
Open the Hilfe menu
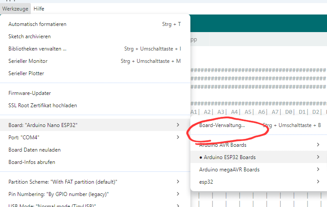pos(39,8)
